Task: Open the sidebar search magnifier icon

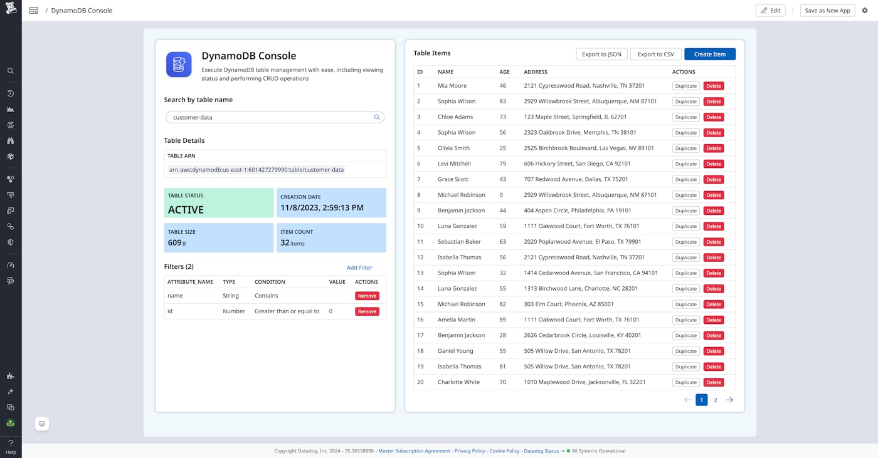Action: click(x=11, y=71)
